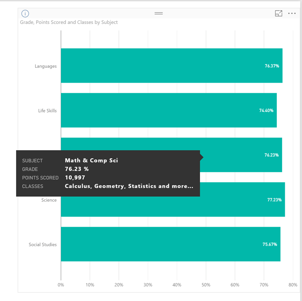This screenshot has width=302, height=301.
Task: Select the Languages bar
Action: pyautogui.click(x=172, y=65)
